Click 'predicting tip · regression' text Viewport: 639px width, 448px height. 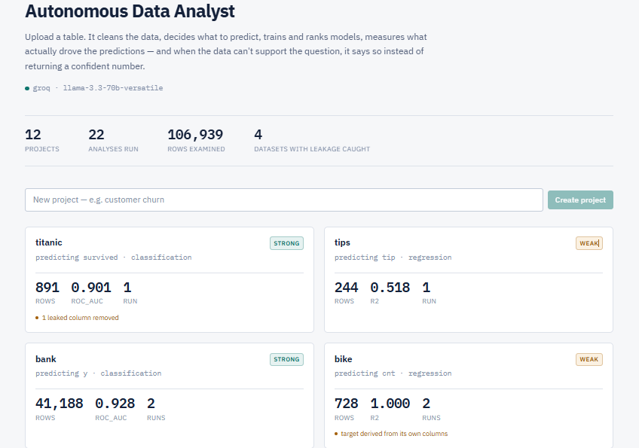(393, 258)
